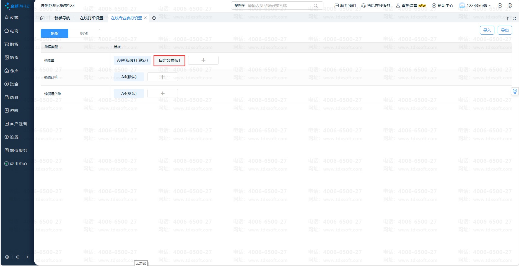Click the product code search input field
This screenshot has width=519, height=266.
[x=279, y=6]
